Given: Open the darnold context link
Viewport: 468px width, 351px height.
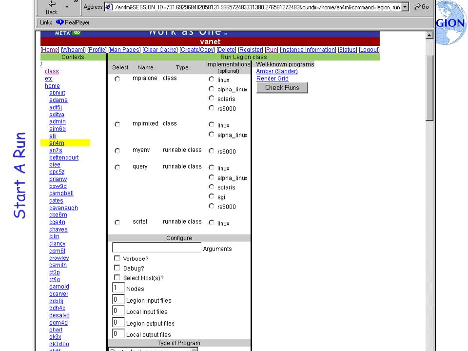Looking at the screenshot, I should [x=59, y=287].
